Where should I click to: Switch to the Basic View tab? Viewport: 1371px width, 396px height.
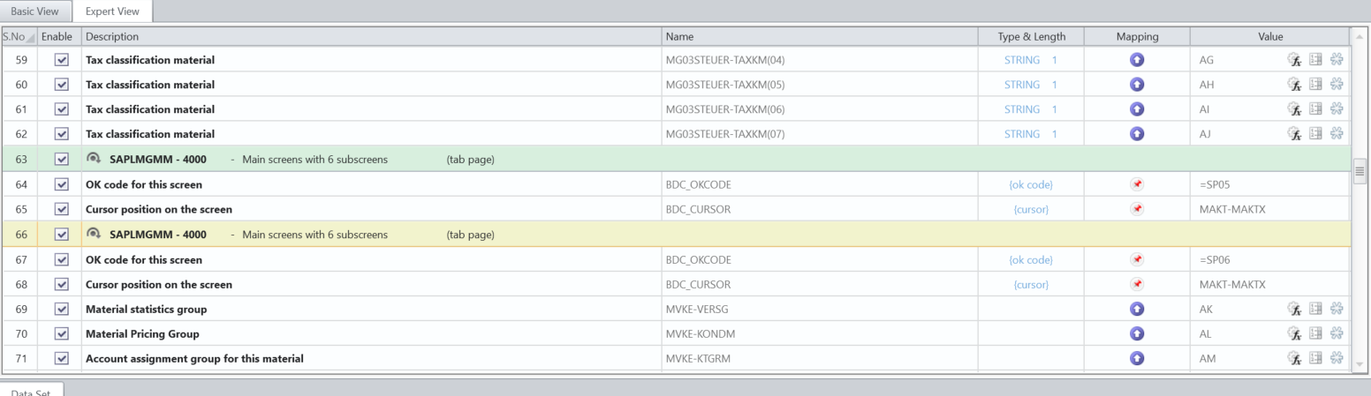pyautogui.click(x=34, y=11)
